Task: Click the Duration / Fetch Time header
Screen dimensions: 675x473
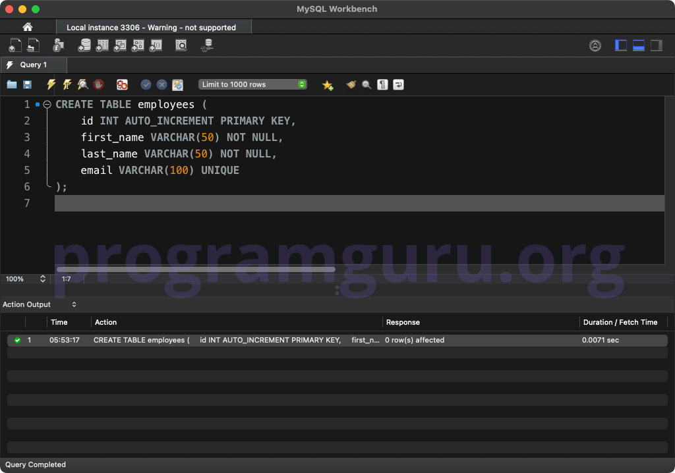Action: point(620,322)
